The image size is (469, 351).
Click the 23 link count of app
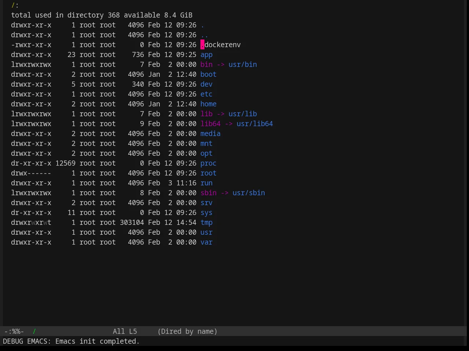[71, 55]
